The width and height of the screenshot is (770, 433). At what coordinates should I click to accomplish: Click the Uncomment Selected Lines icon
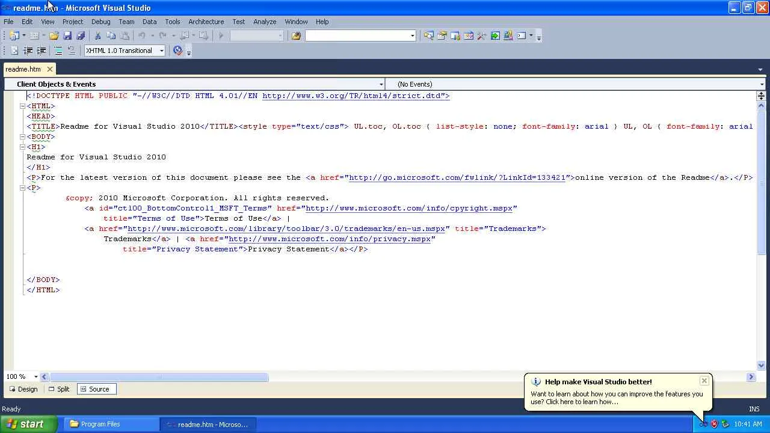[71, 51]
